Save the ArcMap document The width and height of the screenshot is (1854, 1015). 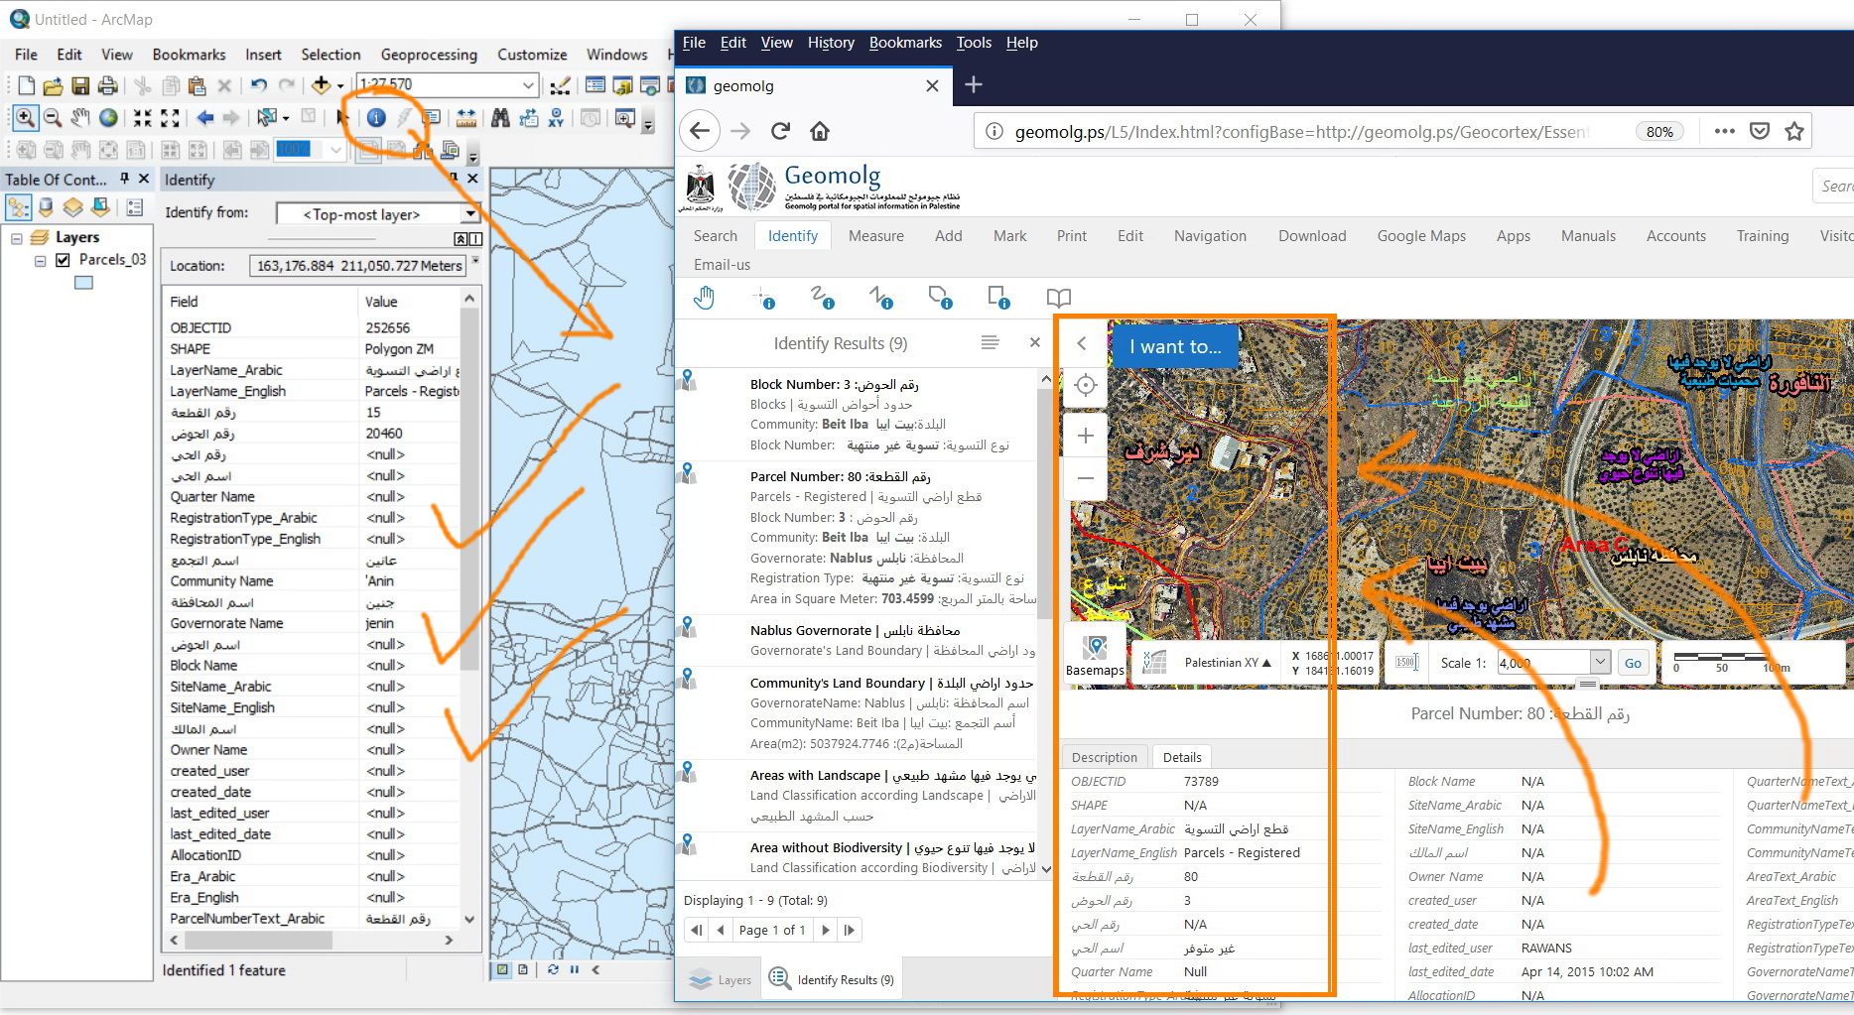[80, 85]
